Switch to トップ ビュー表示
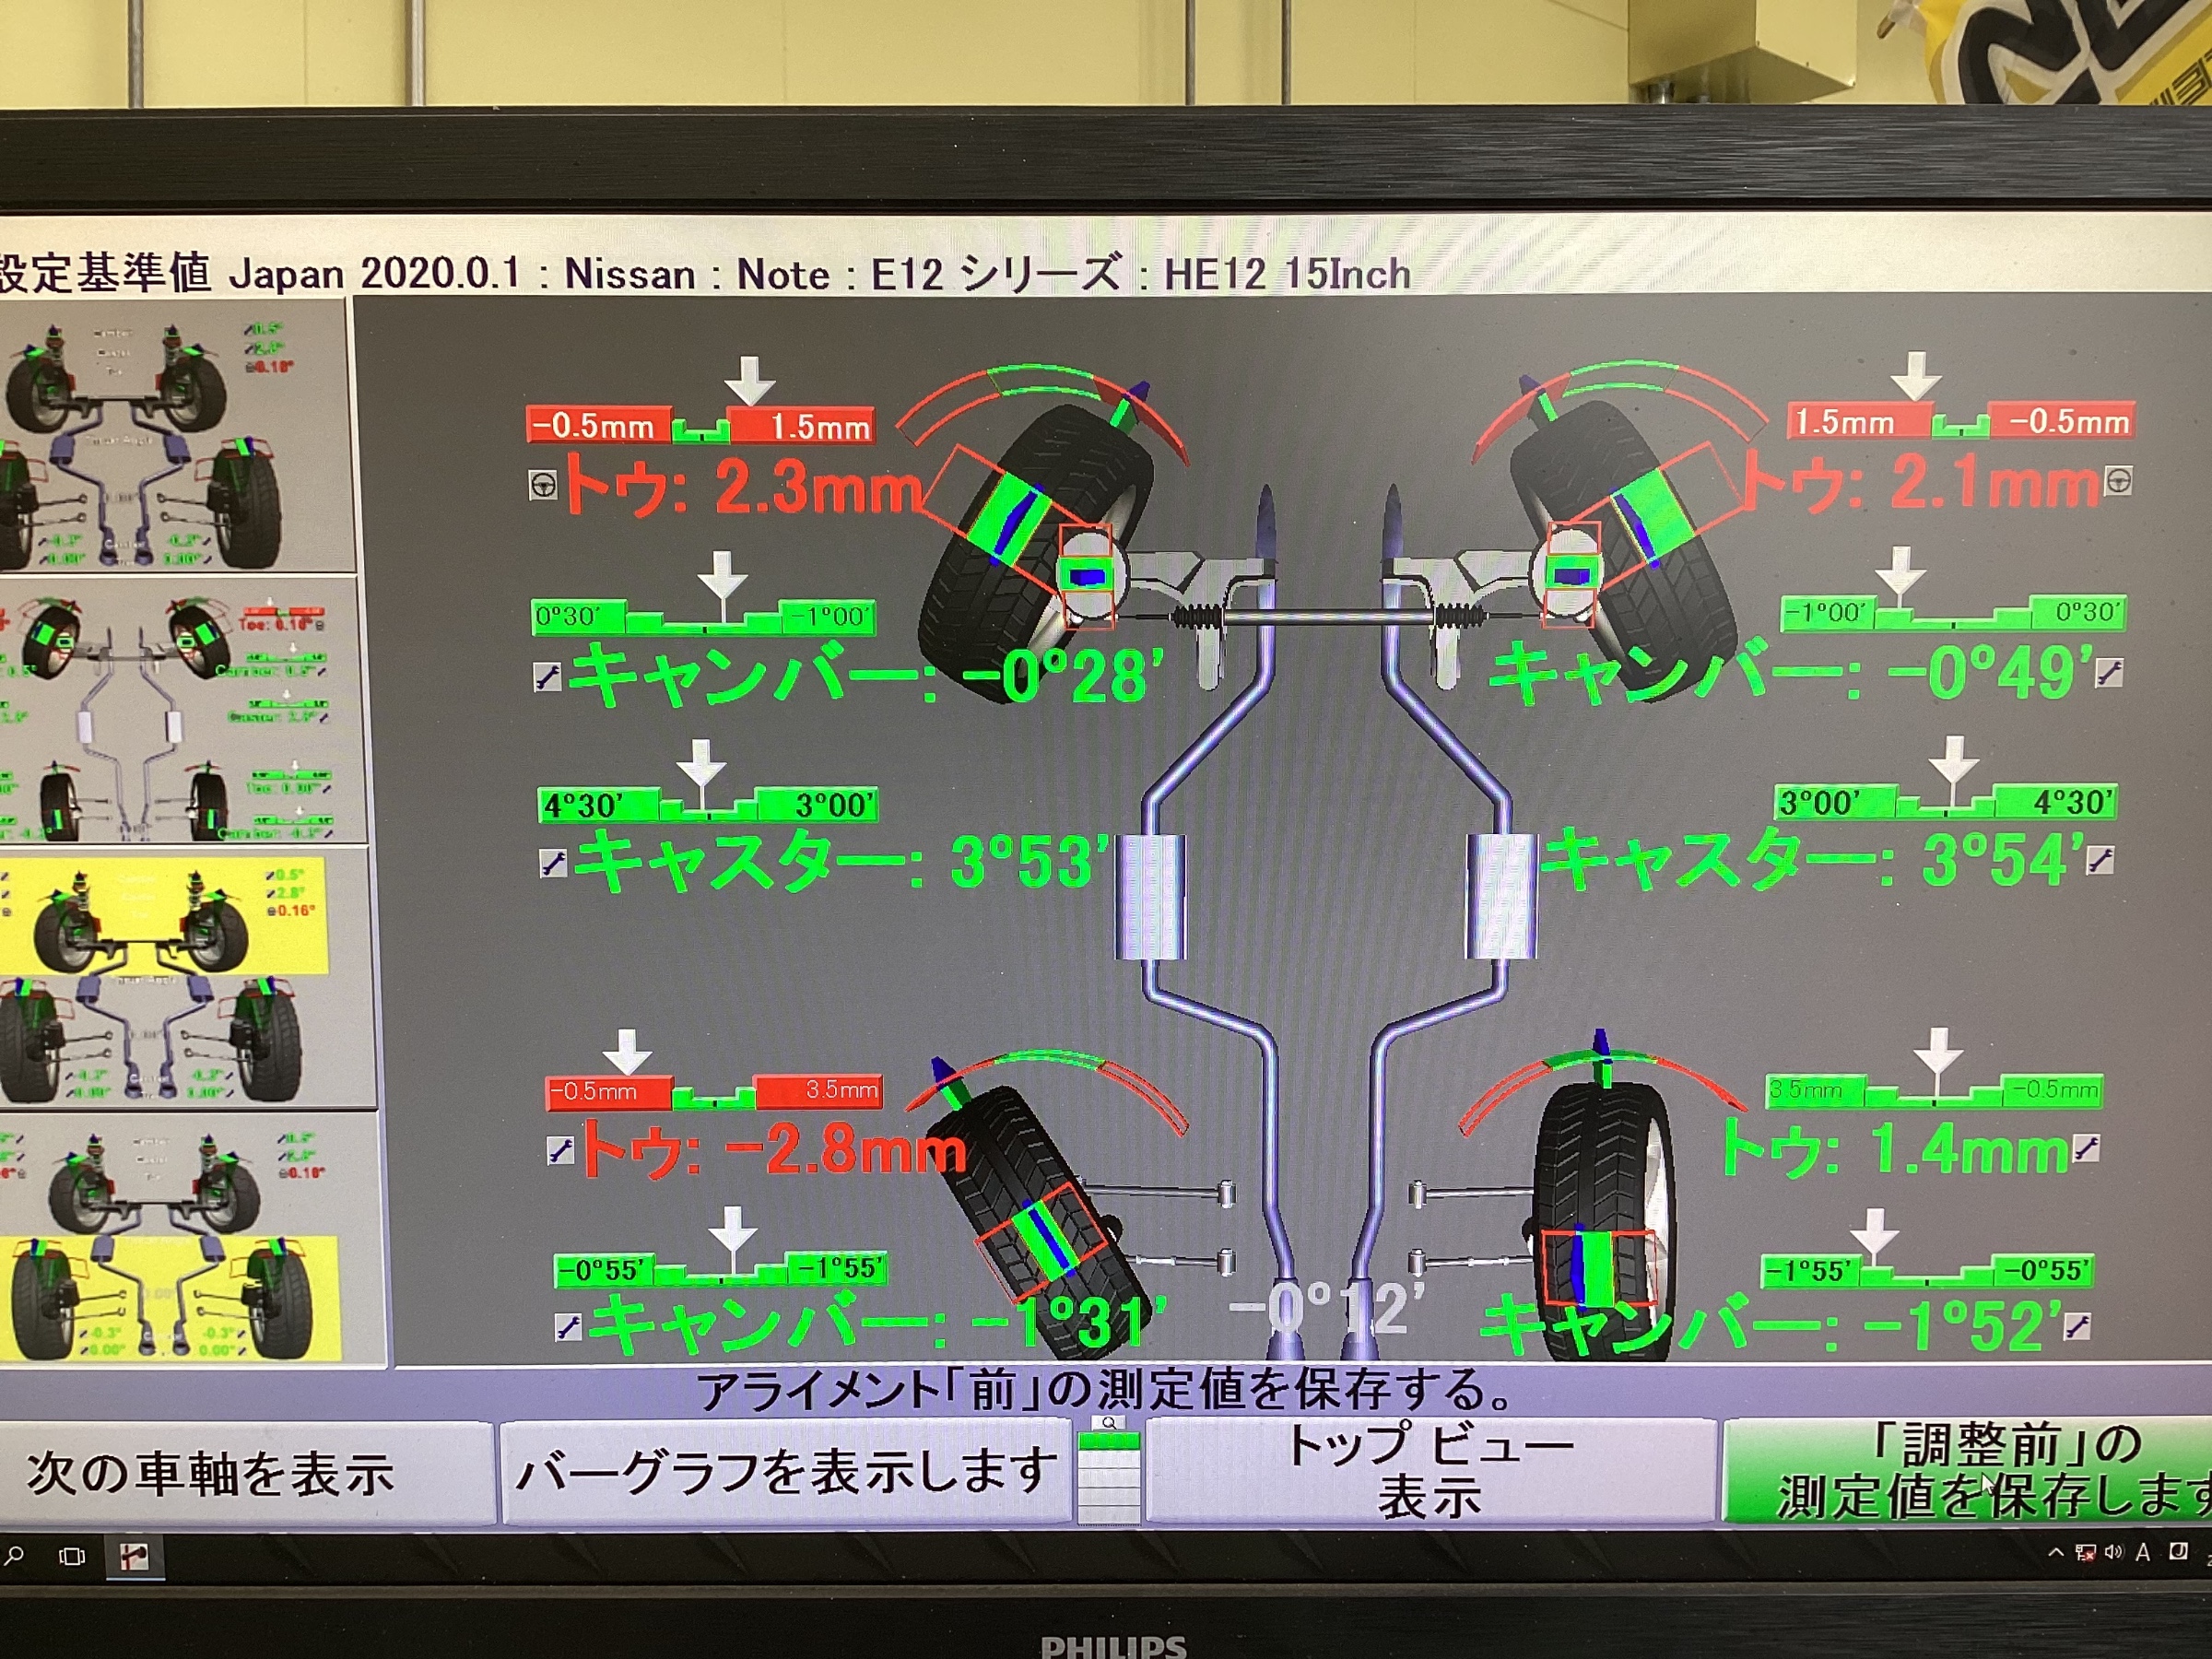This screenshot has width=2212, height=1659. [1430, 1471]
